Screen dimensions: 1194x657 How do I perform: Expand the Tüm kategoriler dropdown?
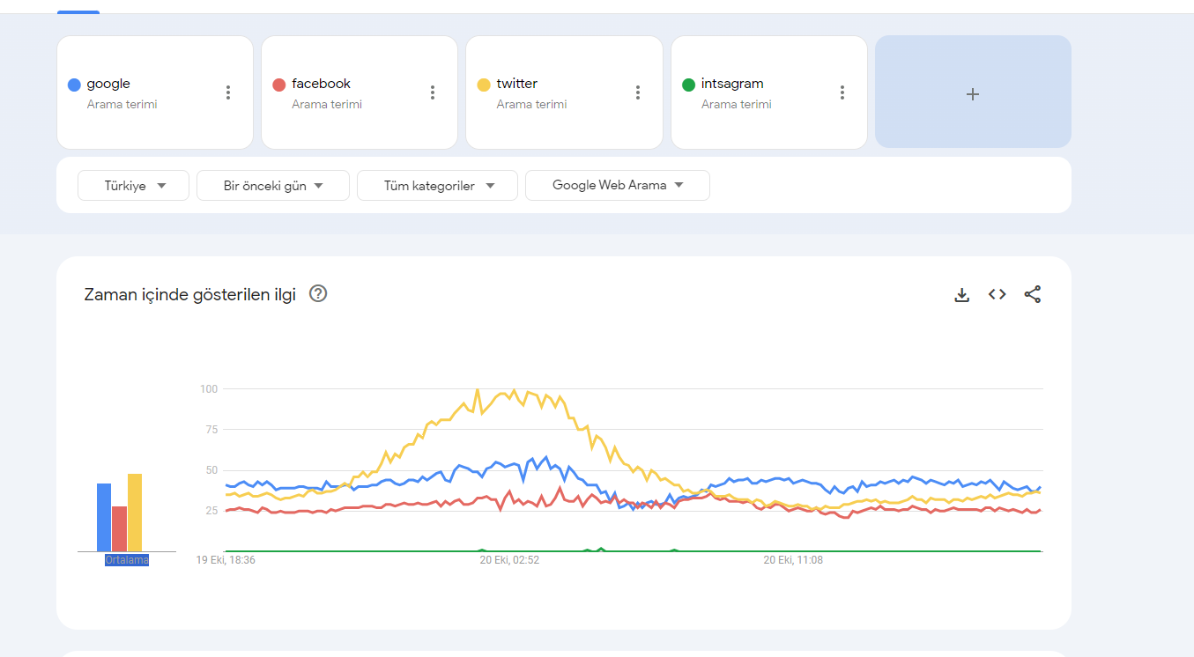click(437, 186)
